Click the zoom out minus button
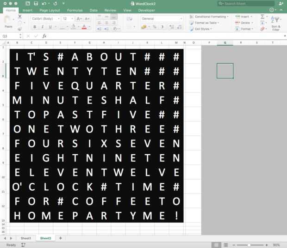The width and height of the screenshot is (287, 248). click(x=234, y=245)
